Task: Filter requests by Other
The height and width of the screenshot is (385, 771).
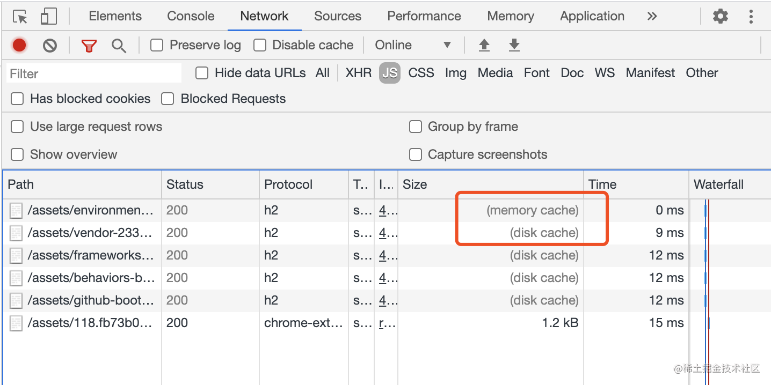Action: click(702, 73)
